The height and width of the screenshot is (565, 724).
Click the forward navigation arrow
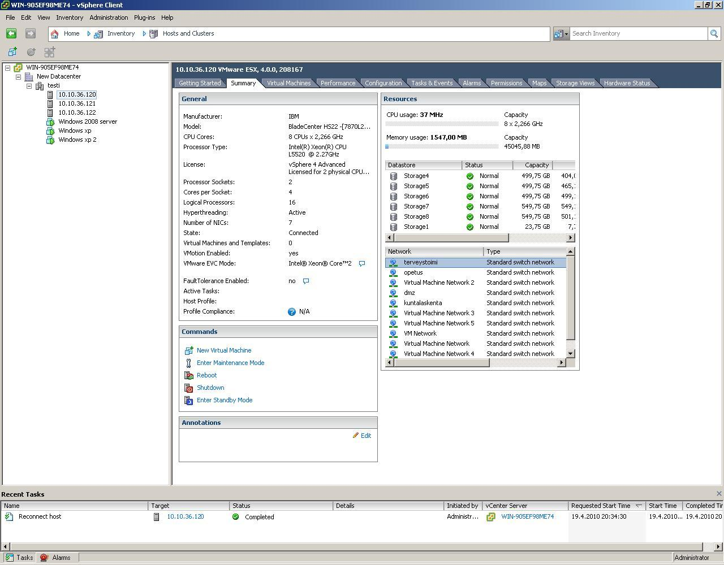tap(31, 34)
